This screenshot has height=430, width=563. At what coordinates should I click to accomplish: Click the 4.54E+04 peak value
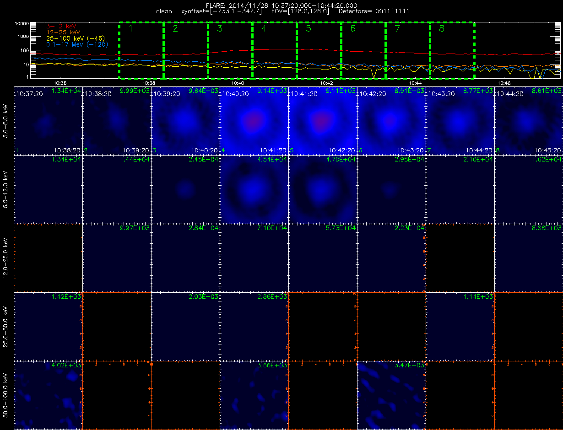click(272, 160)
